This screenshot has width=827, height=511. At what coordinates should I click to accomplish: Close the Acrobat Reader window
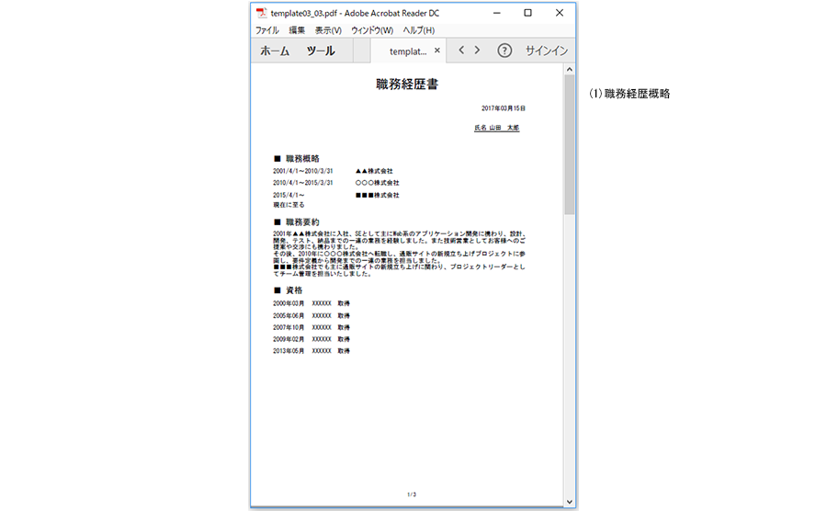click(x=560, y=13)
